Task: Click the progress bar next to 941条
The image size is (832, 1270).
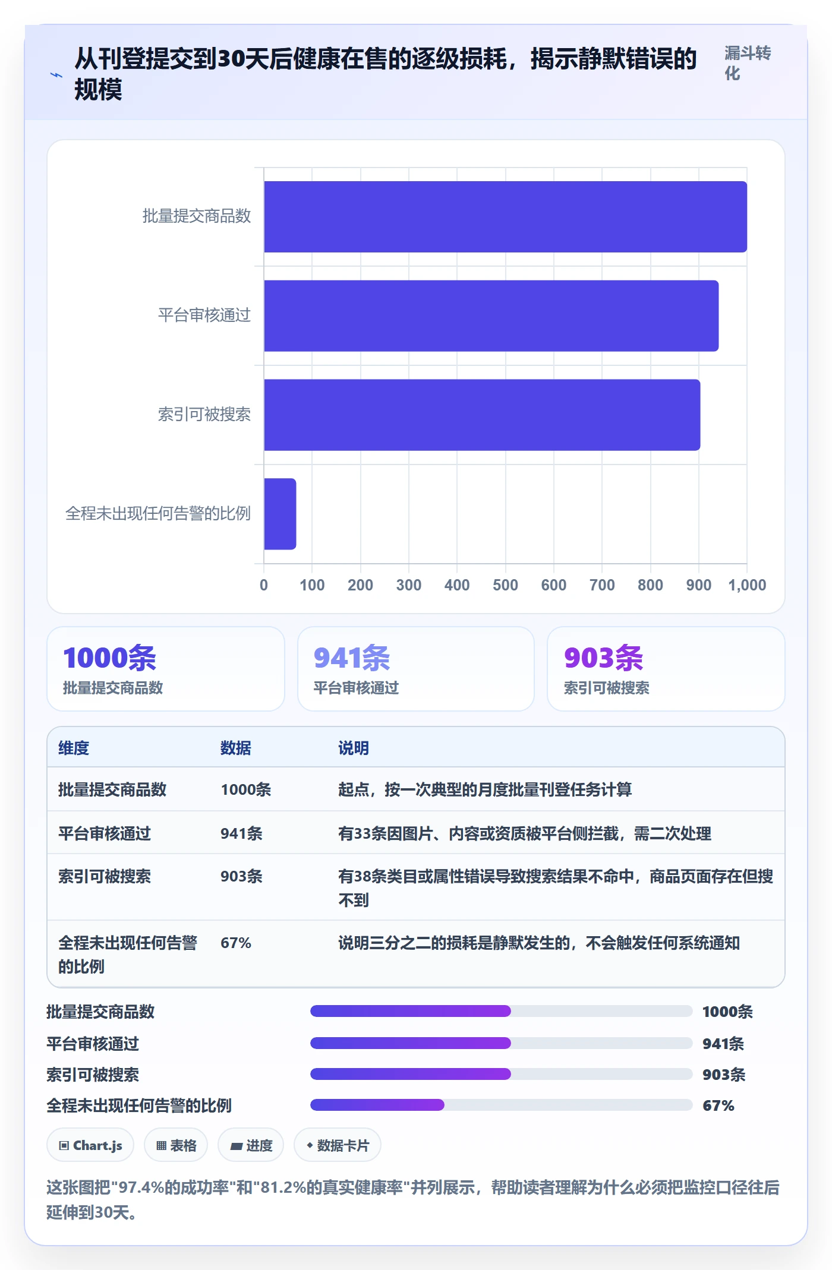Action: point(501,1043)
